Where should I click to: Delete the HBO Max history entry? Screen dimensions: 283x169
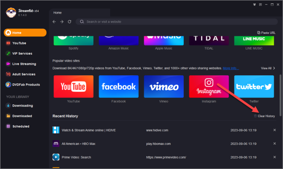[x=274, y=144]
